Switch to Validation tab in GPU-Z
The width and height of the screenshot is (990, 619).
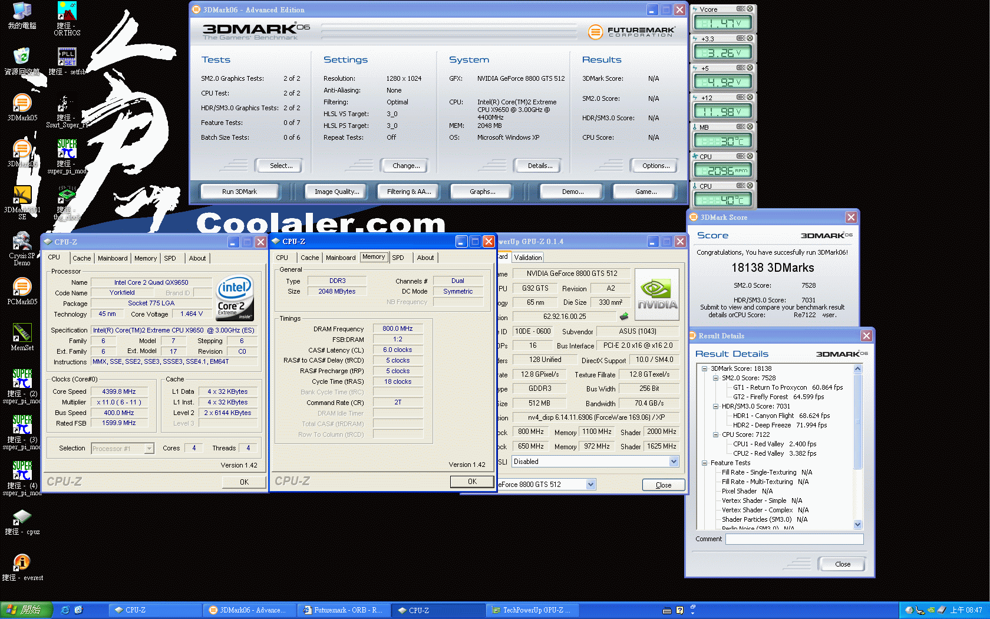coord(527,258)
